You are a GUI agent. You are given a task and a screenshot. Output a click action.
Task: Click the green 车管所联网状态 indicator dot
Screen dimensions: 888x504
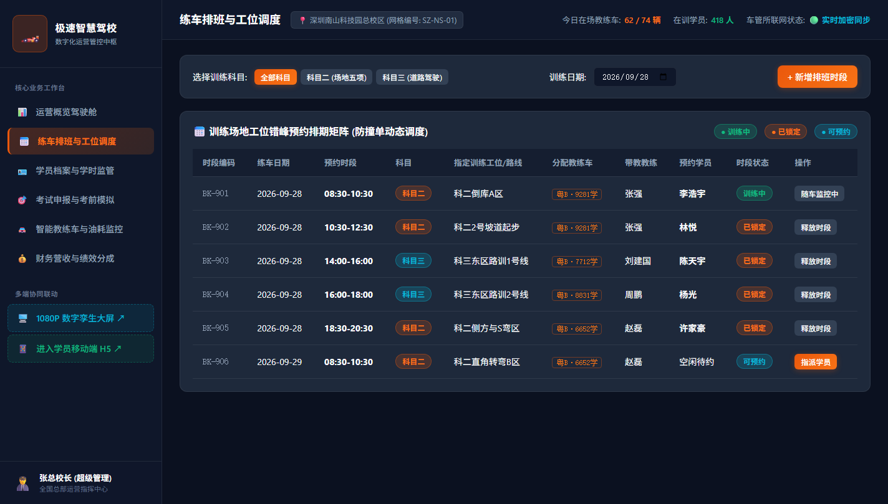click(x=814, y=20)
